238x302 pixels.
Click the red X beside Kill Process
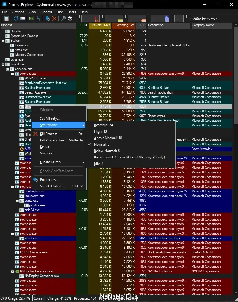(x=36, y=134)
